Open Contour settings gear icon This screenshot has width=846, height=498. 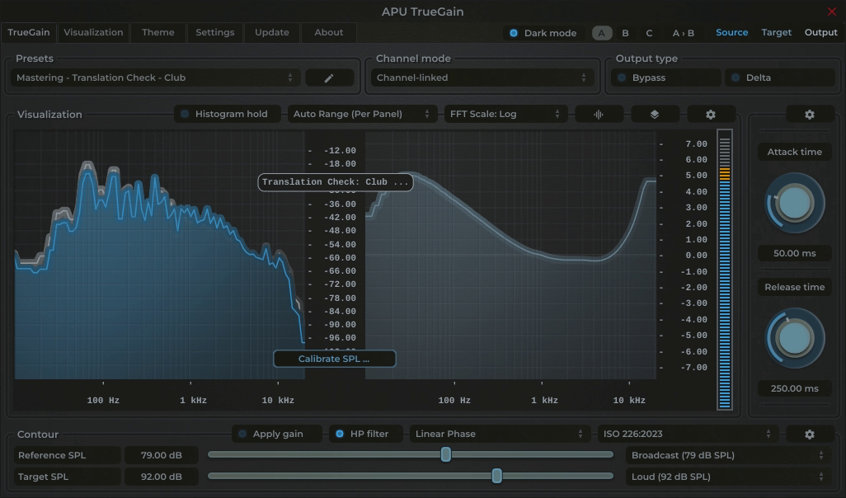point(810,435)
